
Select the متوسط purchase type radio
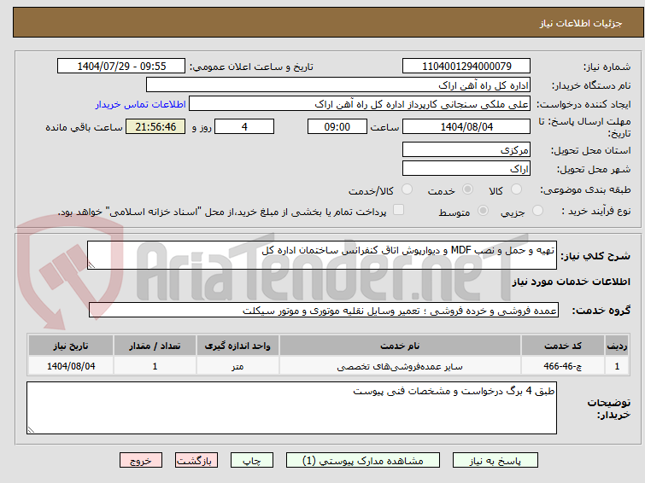coord(483,211)
